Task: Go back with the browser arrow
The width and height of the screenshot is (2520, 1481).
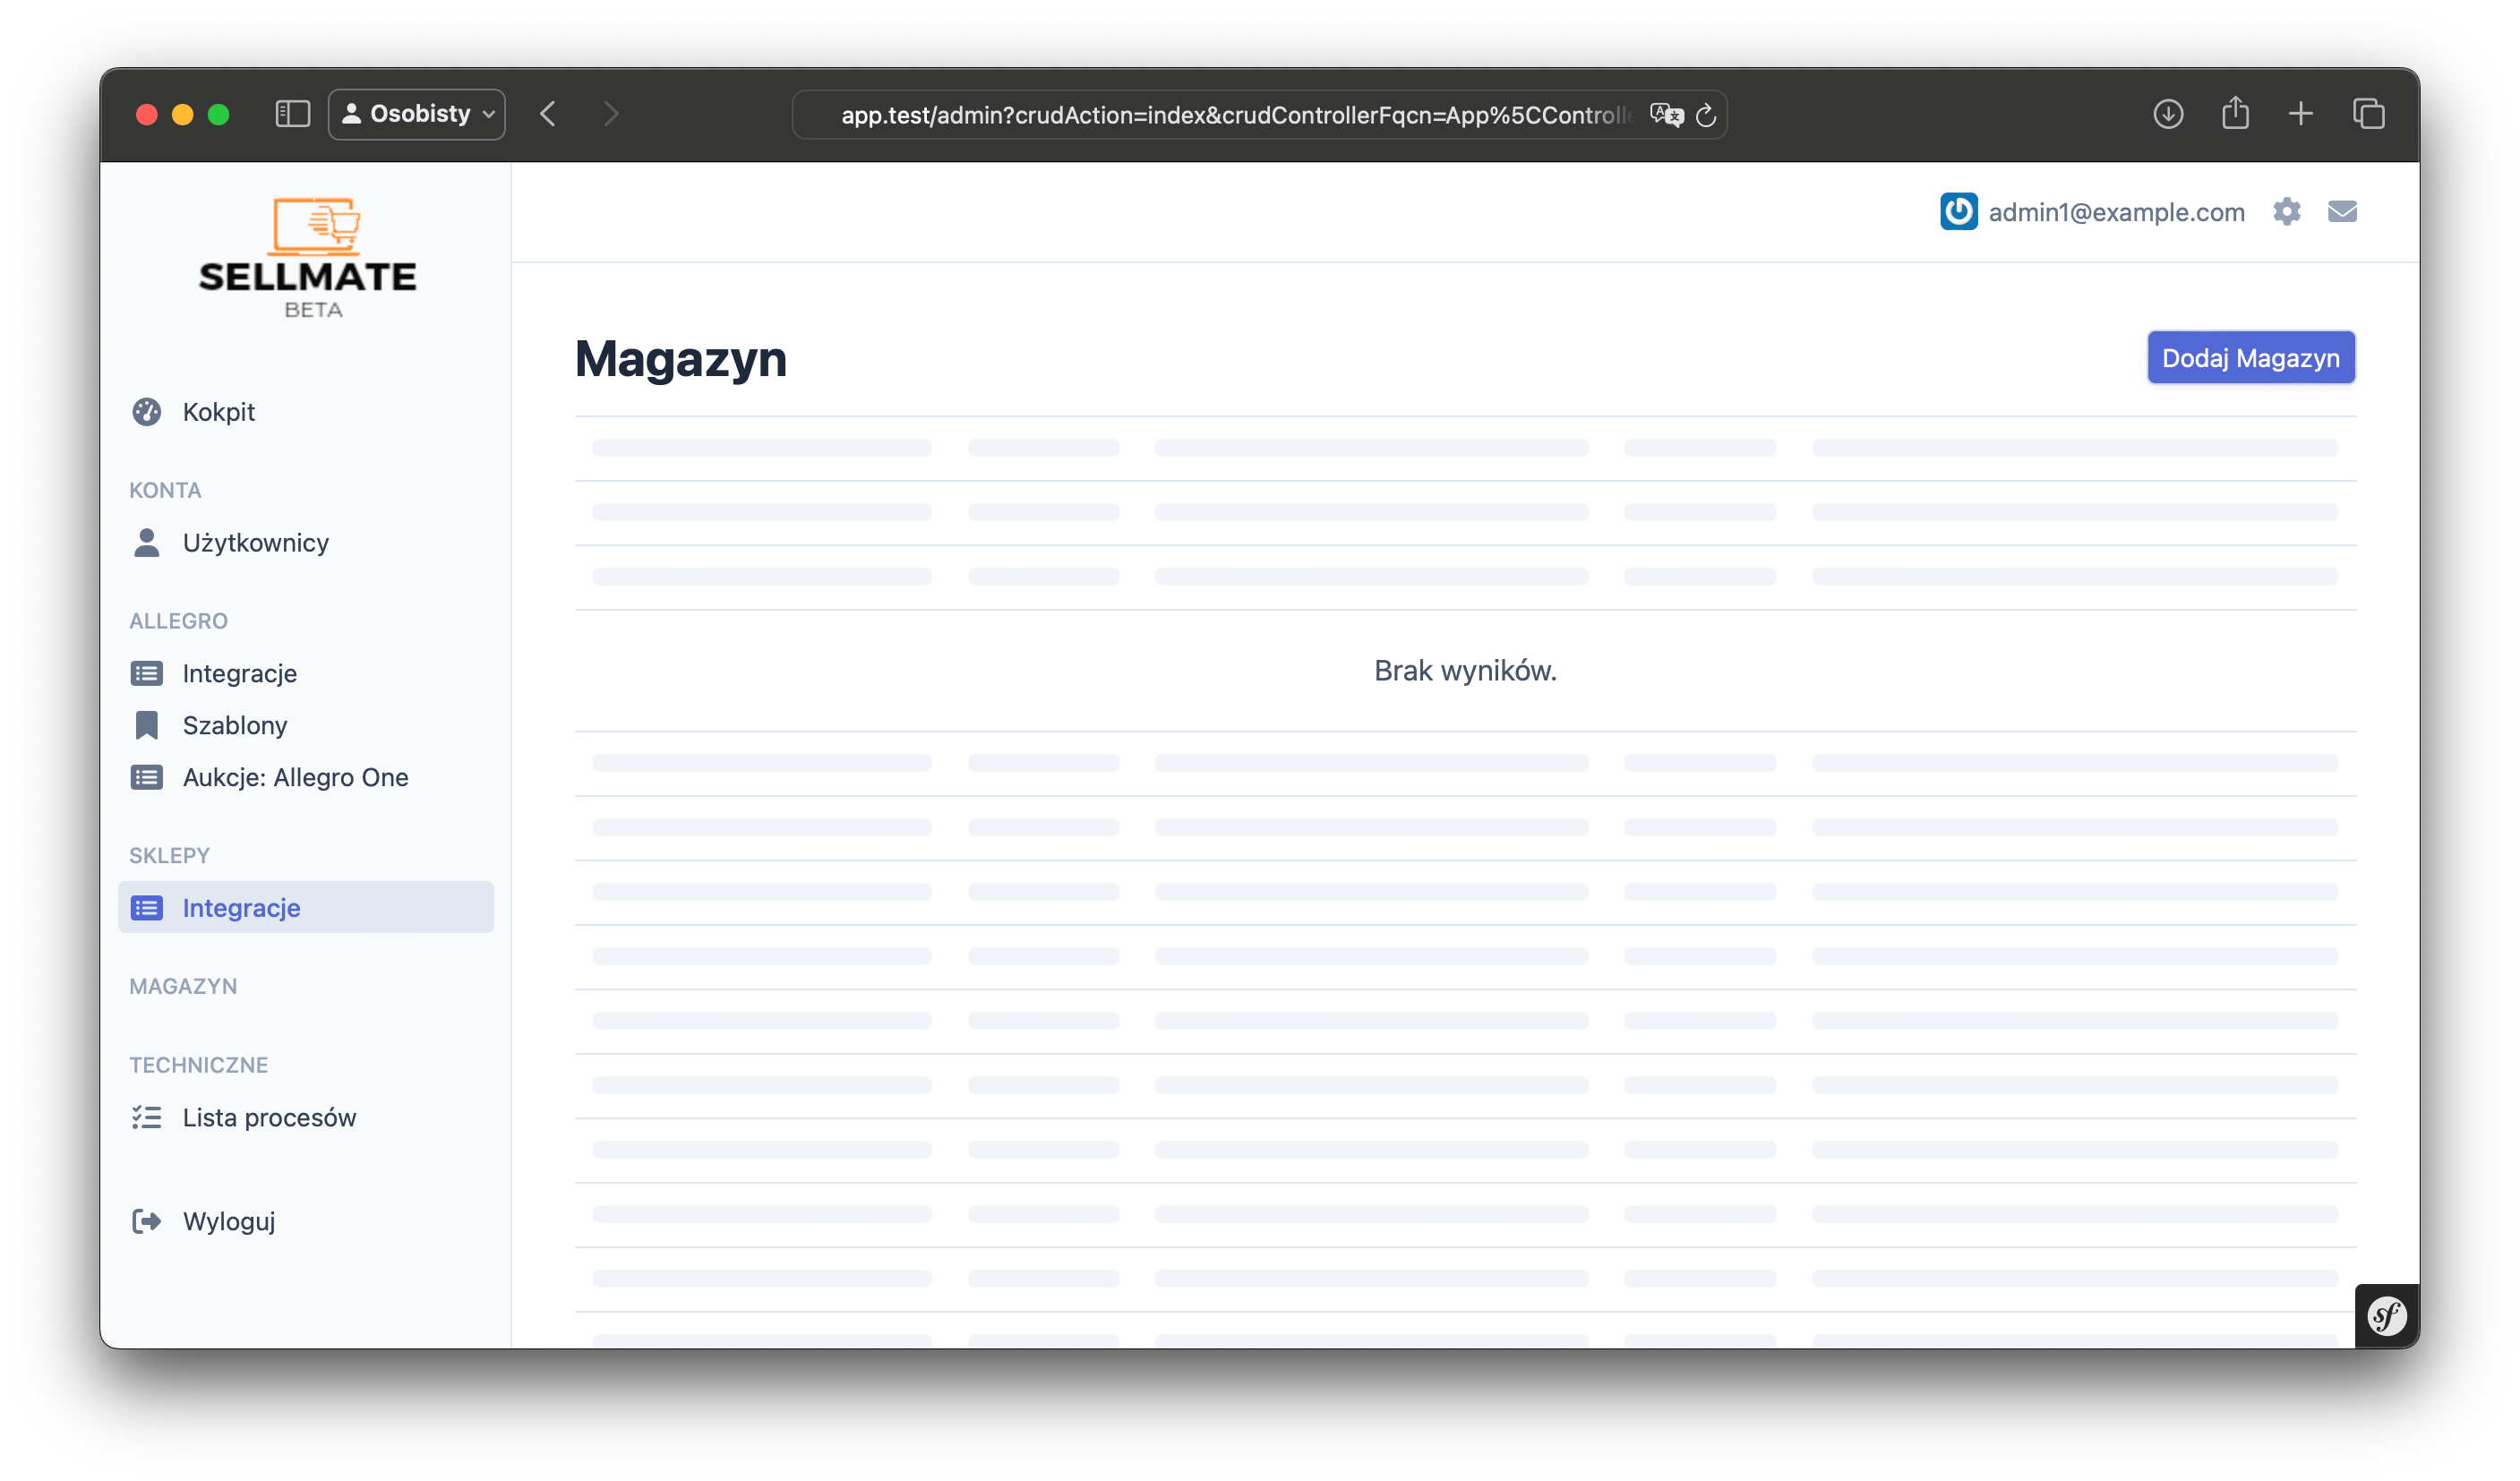Action: [x=548, y=114]
